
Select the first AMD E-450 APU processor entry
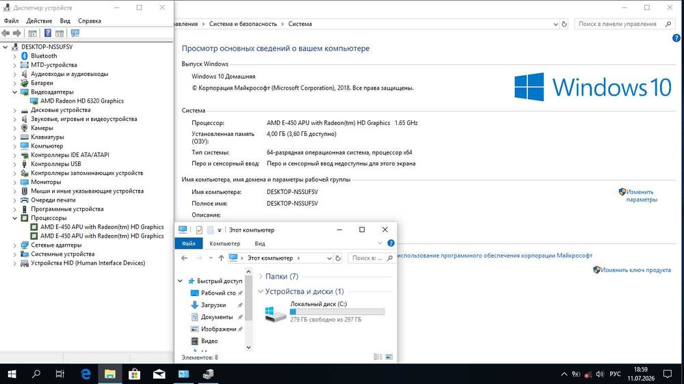pos(102,227)
